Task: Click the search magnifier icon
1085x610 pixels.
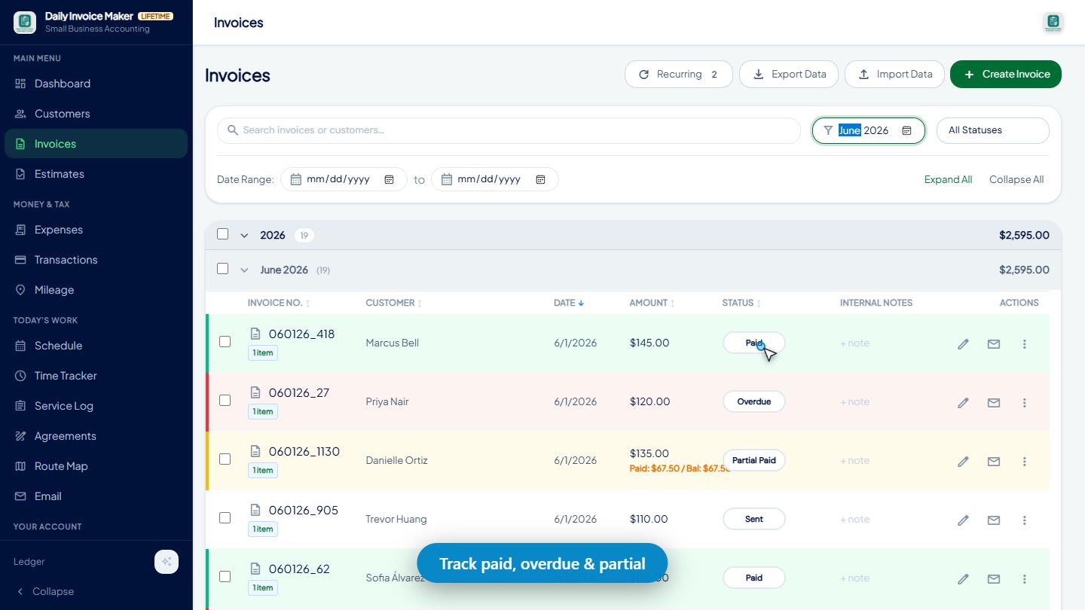Action: (233, 130)
